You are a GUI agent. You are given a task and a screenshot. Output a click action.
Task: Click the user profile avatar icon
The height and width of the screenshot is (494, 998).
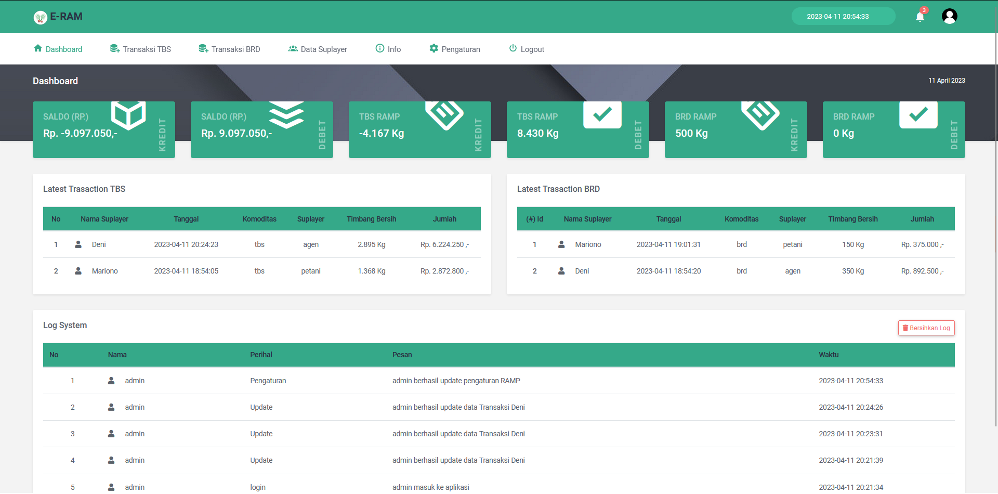(x=950, y=16)
